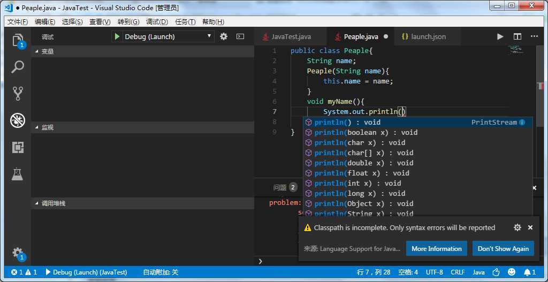This screenshot has width=548, height=282.
Task: Select println(float x) suggestion
Action: coord(417,173)
